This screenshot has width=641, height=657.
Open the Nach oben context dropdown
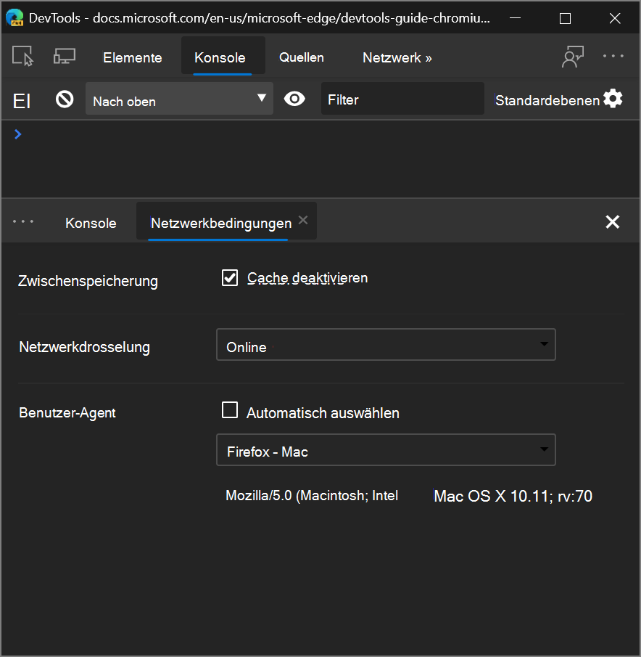[179, 99]
